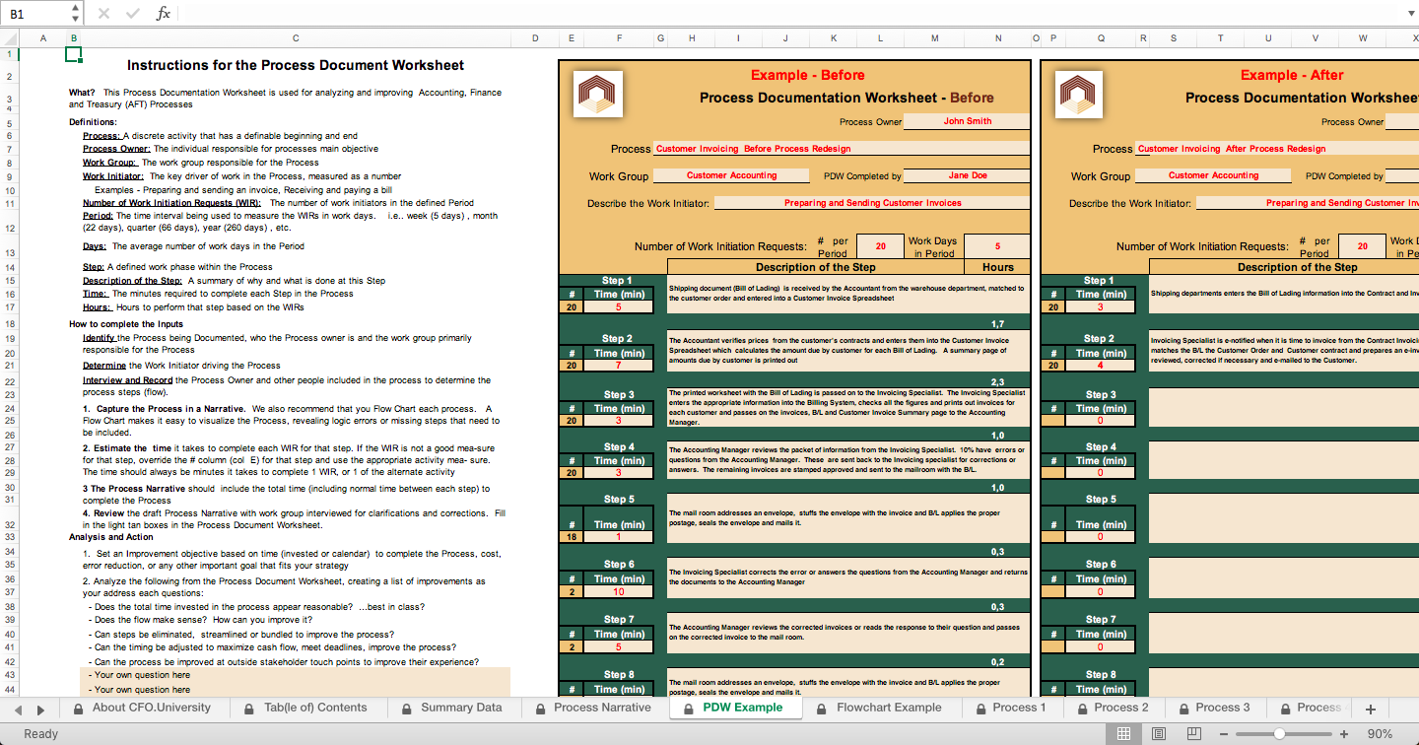This screenshot has height=745, width=1419.
Task: Click Step 6 time value 10 in Before example
Action: point(619,591)
